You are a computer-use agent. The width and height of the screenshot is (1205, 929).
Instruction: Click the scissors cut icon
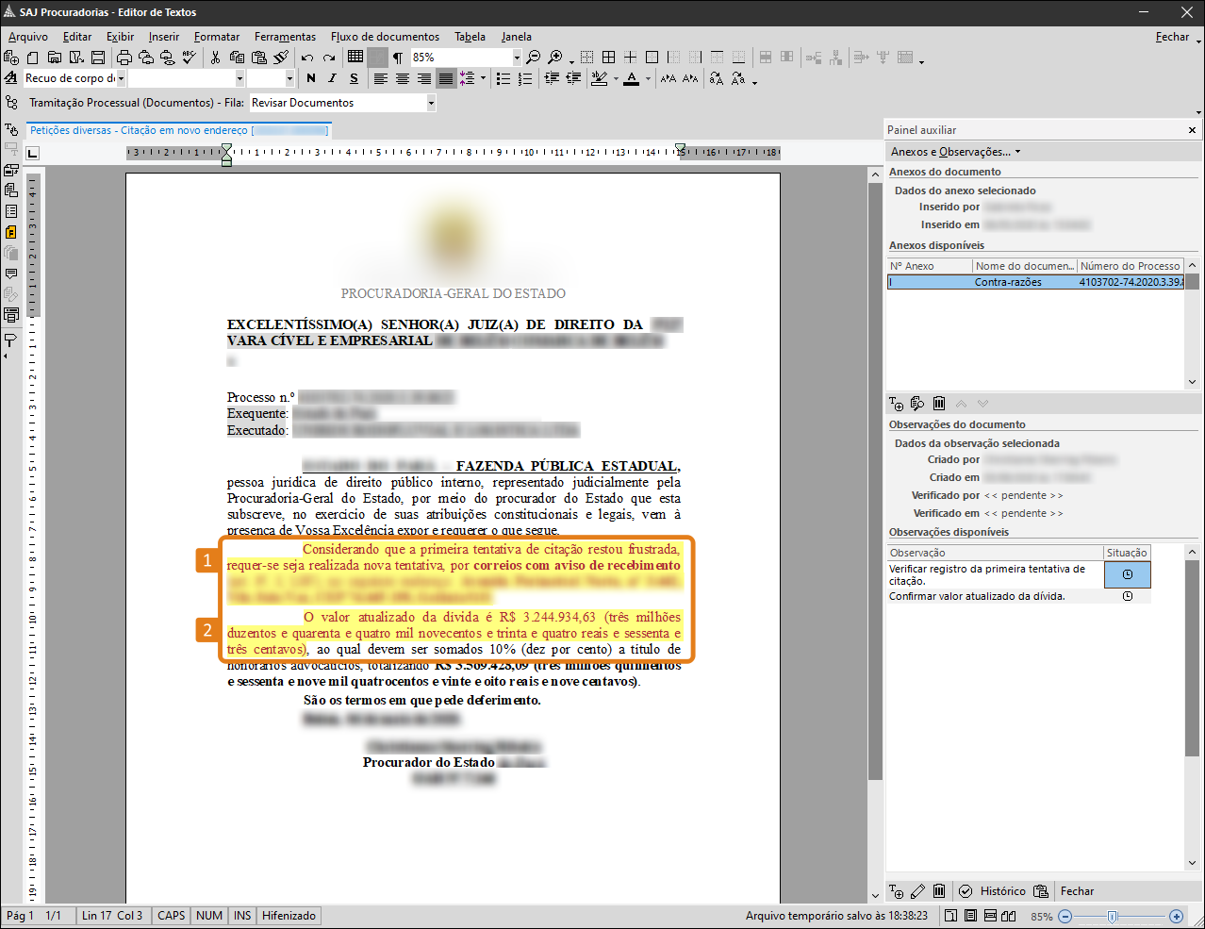pyautogui.click(x=215, y=58)
